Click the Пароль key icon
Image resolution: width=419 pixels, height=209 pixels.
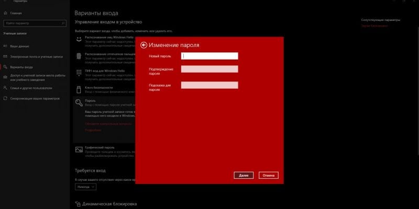click(x=79, y=102)
